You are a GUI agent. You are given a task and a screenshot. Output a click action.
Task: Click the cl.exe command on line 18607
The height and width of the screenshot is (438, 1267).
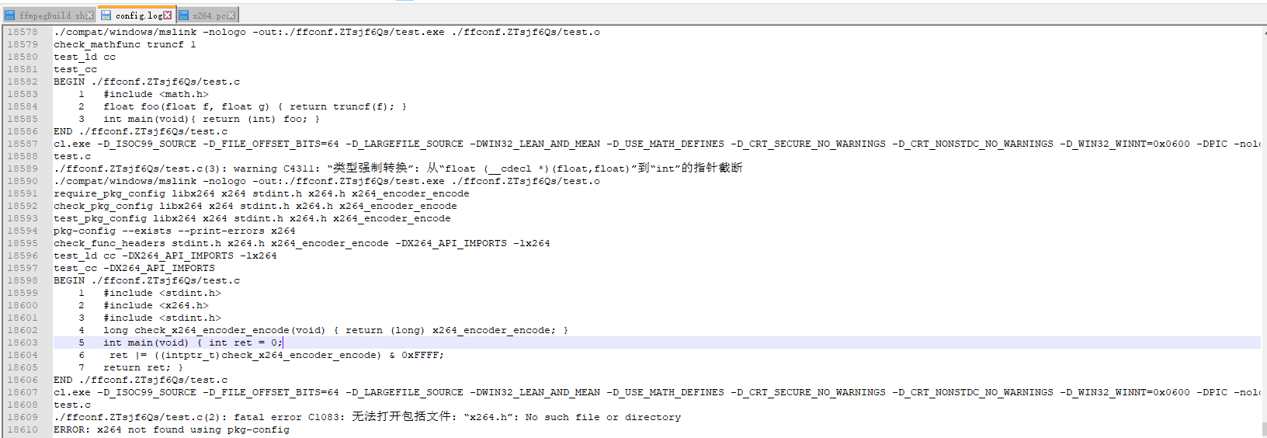pos(657,392)
